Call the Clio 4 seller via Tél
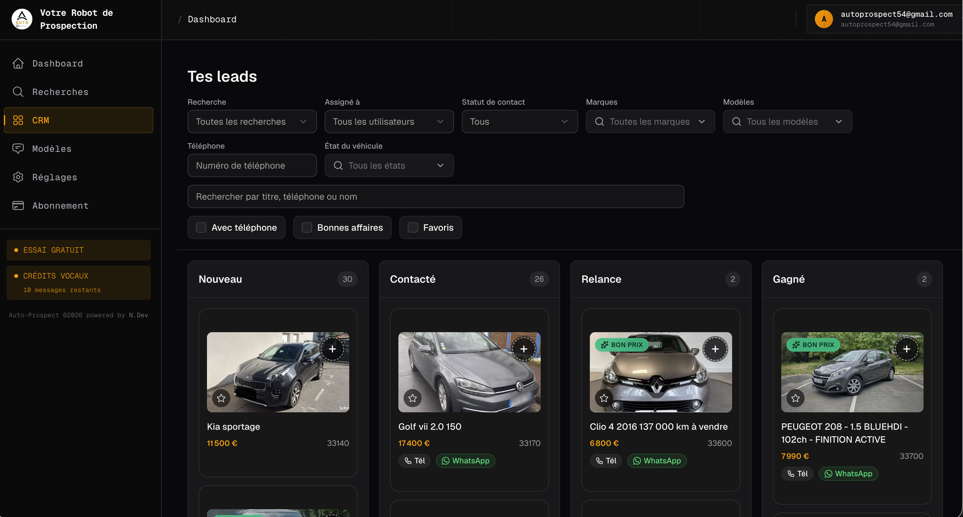This screenshot has width=963, height=517. [606, 460]
